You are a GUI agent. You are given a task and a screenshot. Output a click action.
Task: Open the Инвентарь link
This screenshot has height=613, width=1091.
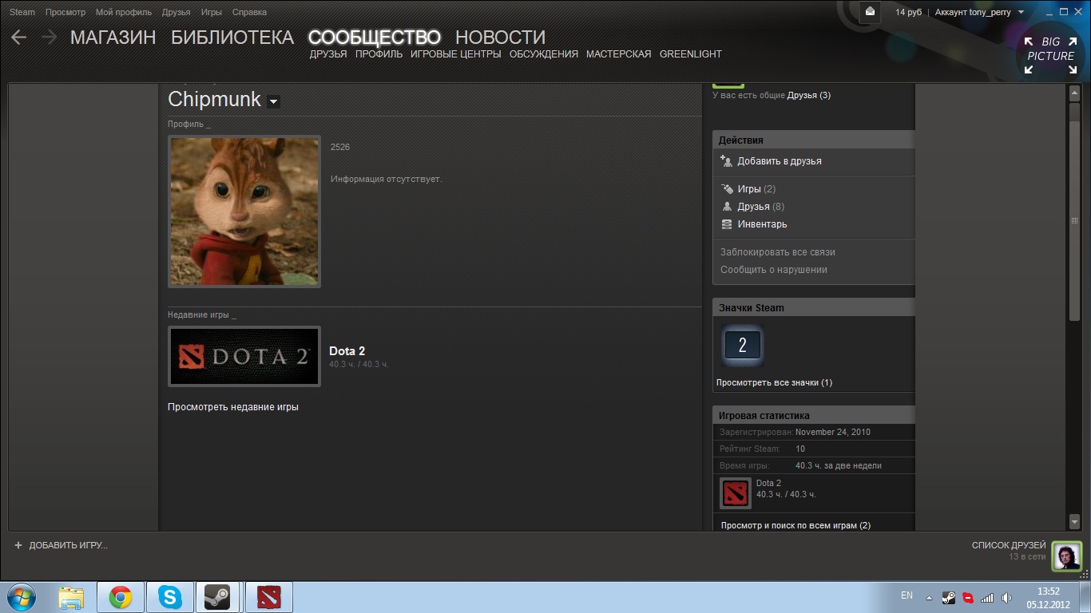coord(762,224)
